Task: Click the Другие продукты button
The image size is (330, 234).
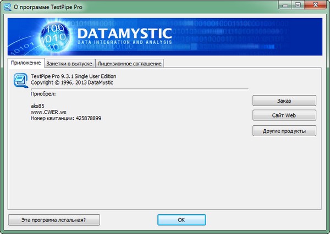Action: click(284, 131)
